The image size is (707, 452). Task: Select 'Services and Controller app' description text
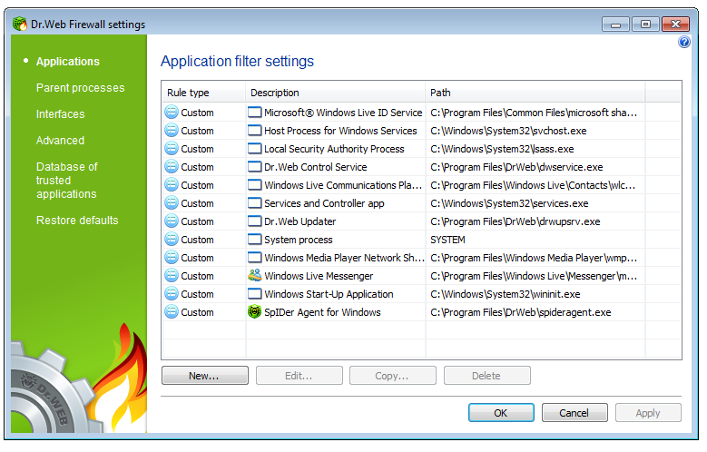[x=324, y=203]
